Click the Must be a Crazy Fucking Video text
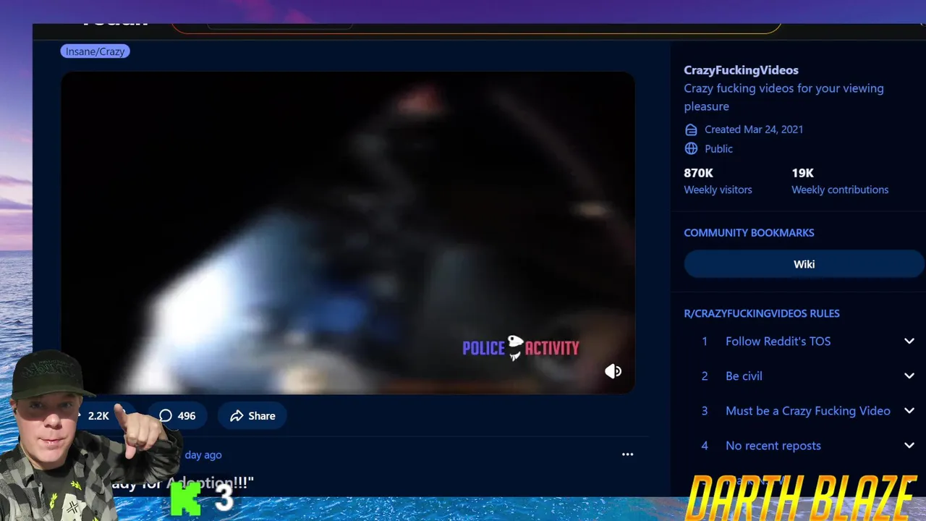Screen dimensions: 926x521 pyautogui.click(x=808, y=410)
